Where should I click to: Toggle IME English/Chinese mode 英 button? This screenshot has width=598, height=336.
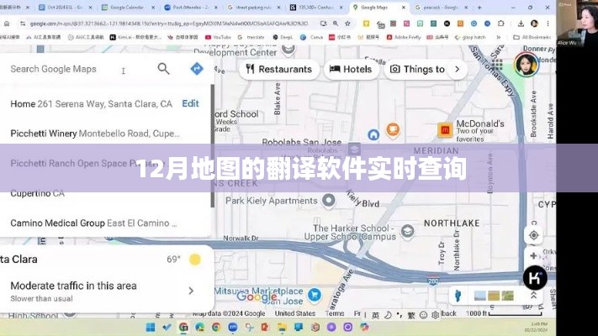[x=375, y=315]
